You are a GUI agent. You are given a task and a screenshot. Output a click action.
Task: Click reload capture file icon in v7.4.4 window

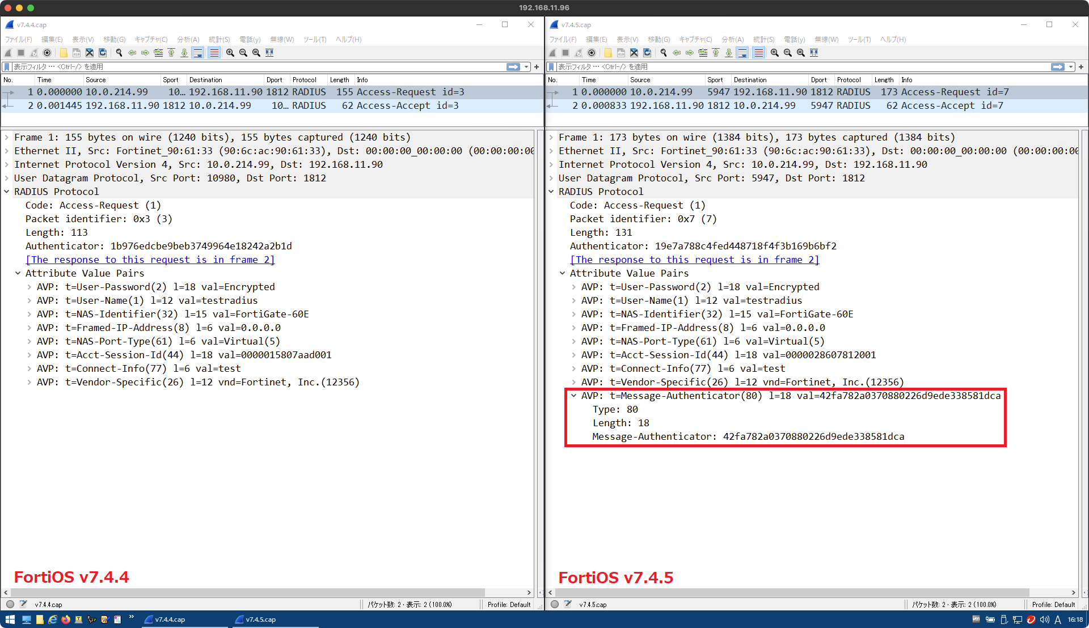coord(103,53)
